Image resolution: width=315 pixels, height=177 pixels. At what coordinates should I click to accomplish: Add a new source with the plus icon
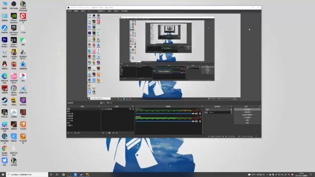click(x=103, y=133)
